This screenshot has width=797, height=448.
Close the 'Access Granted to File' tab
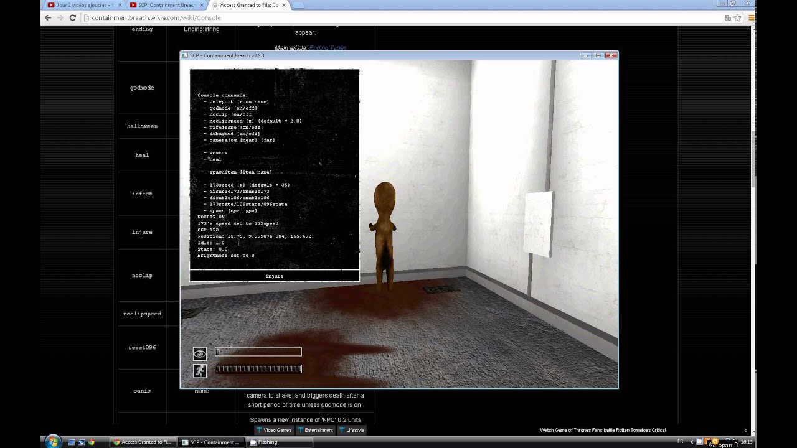click(x=283, y=5)
